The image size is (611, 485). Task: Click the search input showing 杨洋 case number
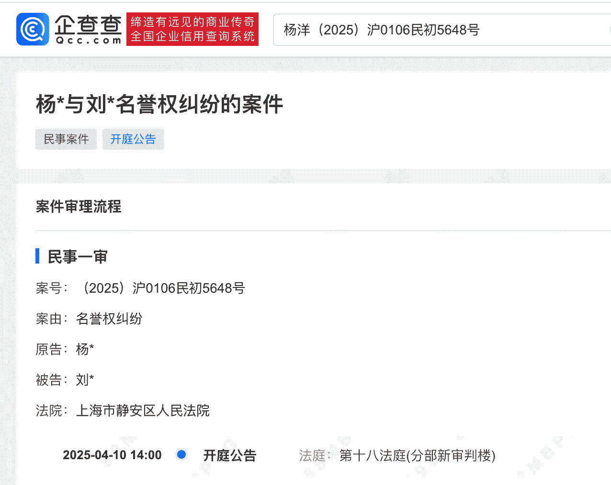(431, 29)
